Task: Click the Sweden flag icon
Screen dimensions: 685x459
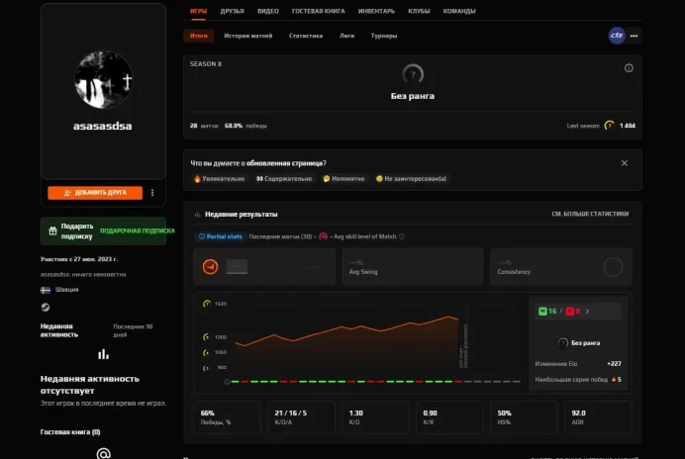Action: click(x=46, y=290)
